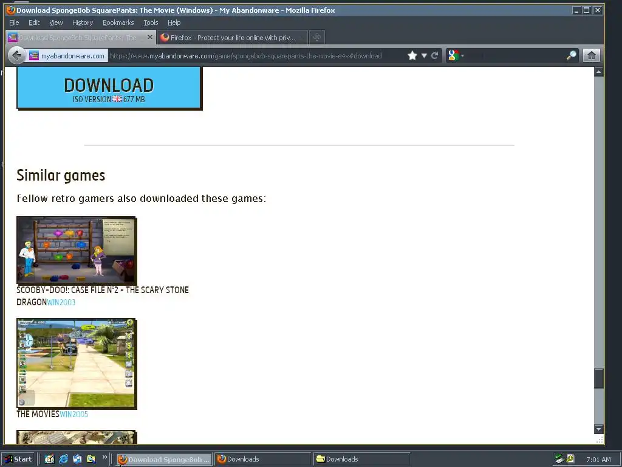Go to the Home page icon

[x=591, y=55]
